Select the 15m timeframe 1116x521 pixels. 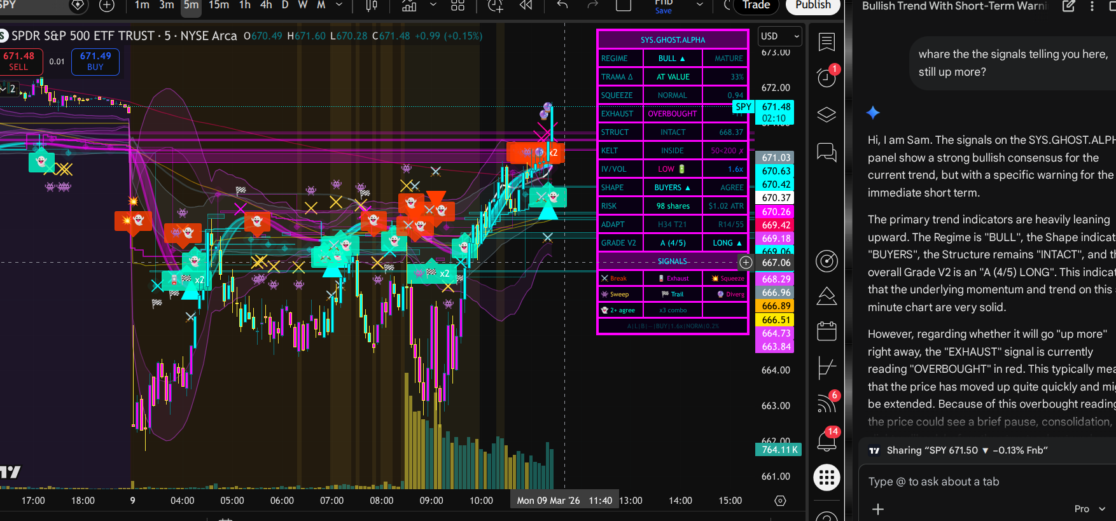pyautogui.click(x=219, y=5)
